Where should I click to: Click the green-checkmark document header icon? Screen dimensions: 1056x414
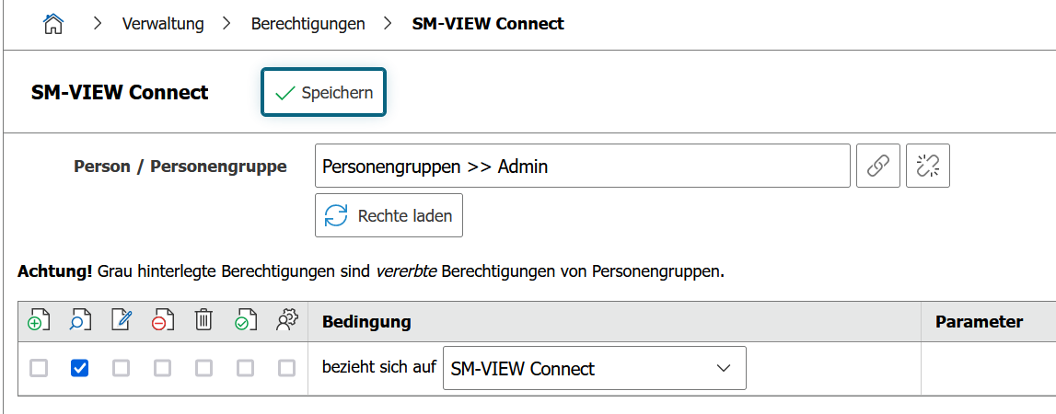point(245,321)
